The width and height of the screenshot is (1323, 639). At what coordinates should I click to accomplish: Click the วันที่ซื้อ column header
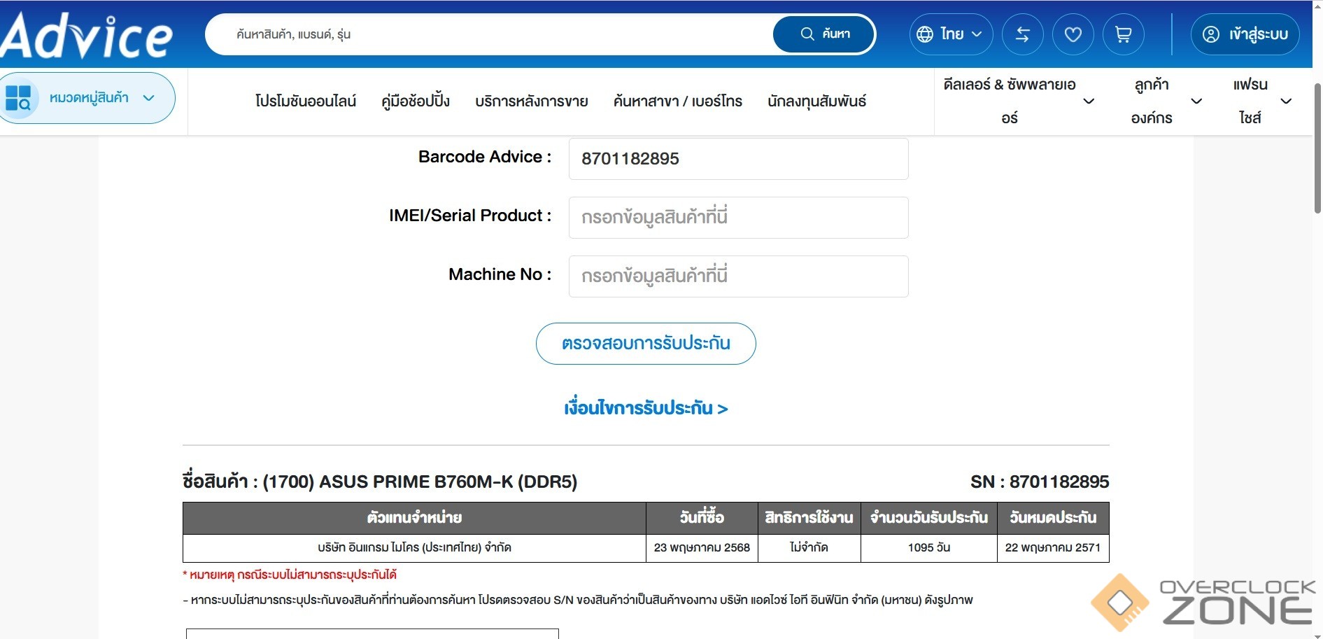coord(702,518)
